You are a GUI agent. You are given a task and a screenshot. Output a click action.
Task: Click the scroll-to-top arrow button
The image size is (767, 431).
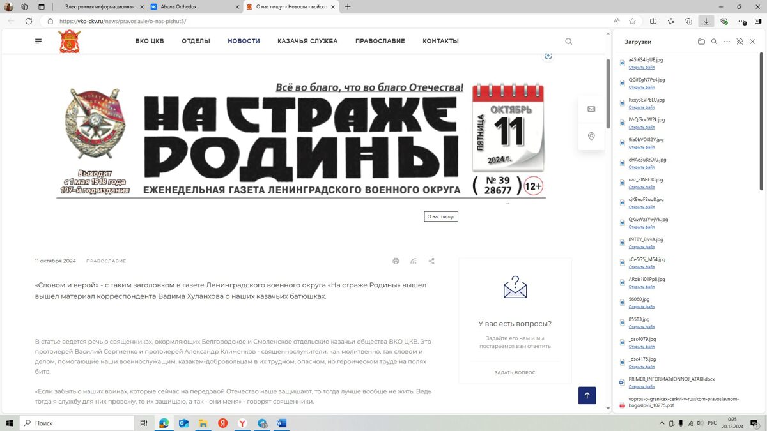coord(587,395)
